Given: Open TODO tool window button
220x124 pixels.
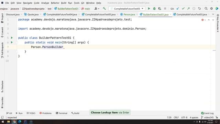Looking at the screenshot, I should 31,113.
